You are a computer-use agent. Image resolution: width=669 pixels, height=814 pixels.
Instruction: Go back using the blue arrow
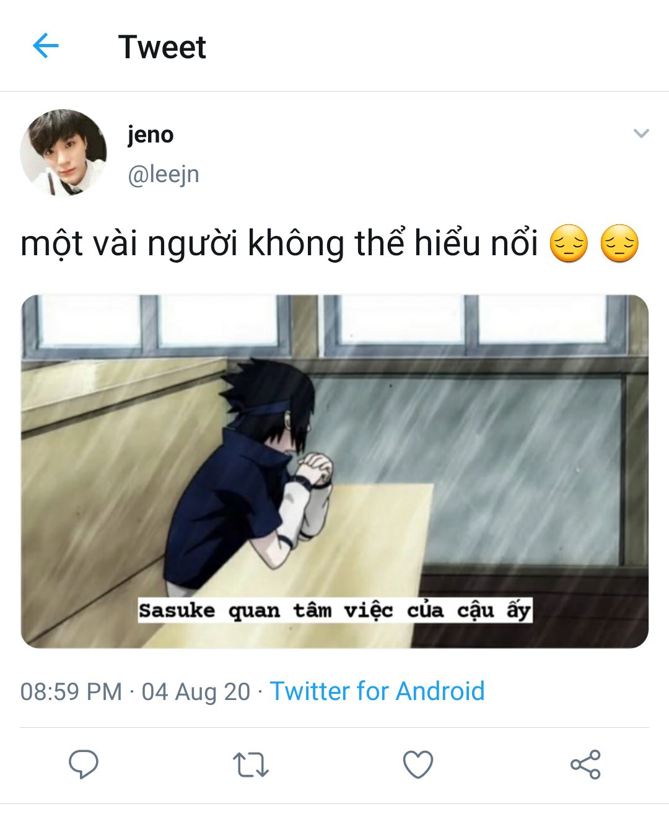click(45, 46)
